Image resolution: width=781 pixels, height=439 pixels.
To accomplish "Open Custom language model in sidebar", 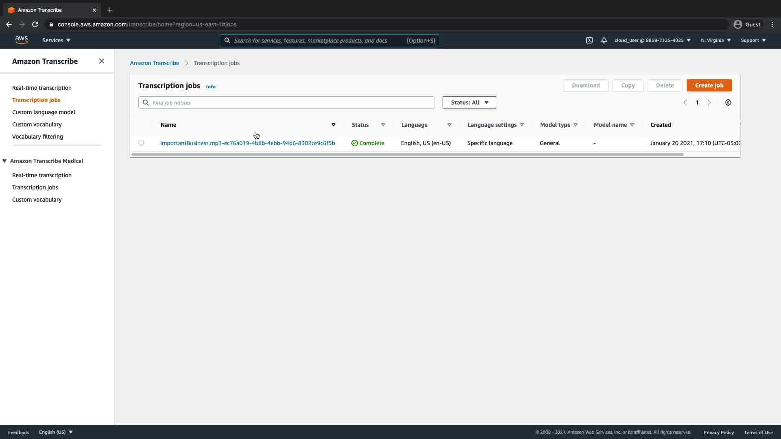I will click(x=44, y=112).
